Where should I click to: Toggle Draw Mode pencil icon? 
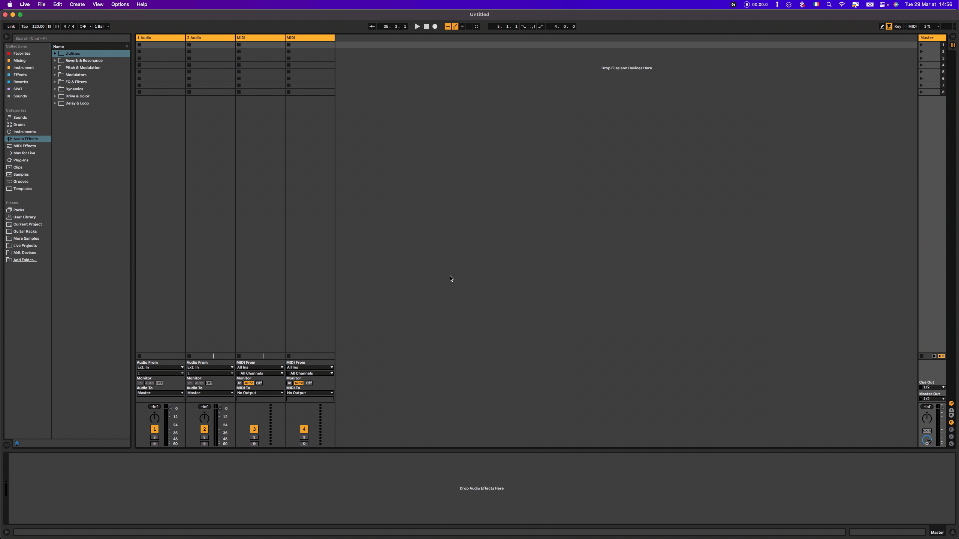[882, 27]
